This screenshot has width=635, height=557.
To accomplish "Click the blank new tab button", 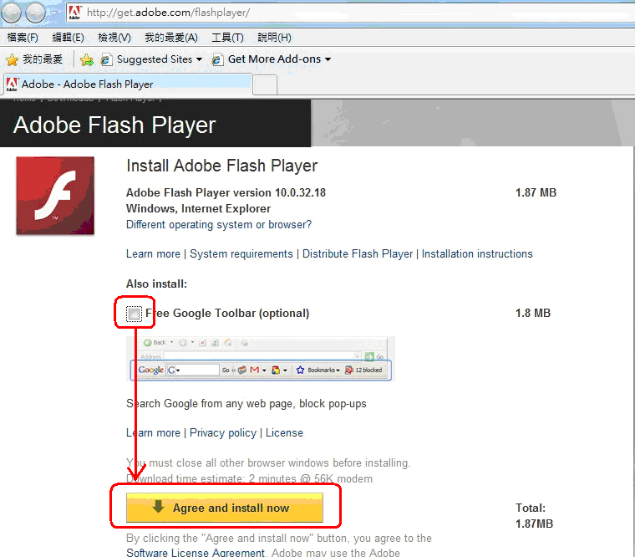I will pos(265,85).
